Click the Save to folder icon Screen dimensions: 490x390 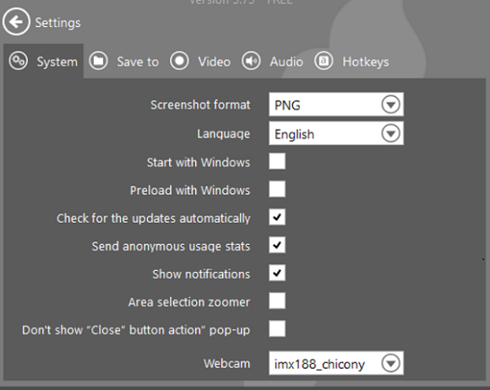[x=99, y=61]
